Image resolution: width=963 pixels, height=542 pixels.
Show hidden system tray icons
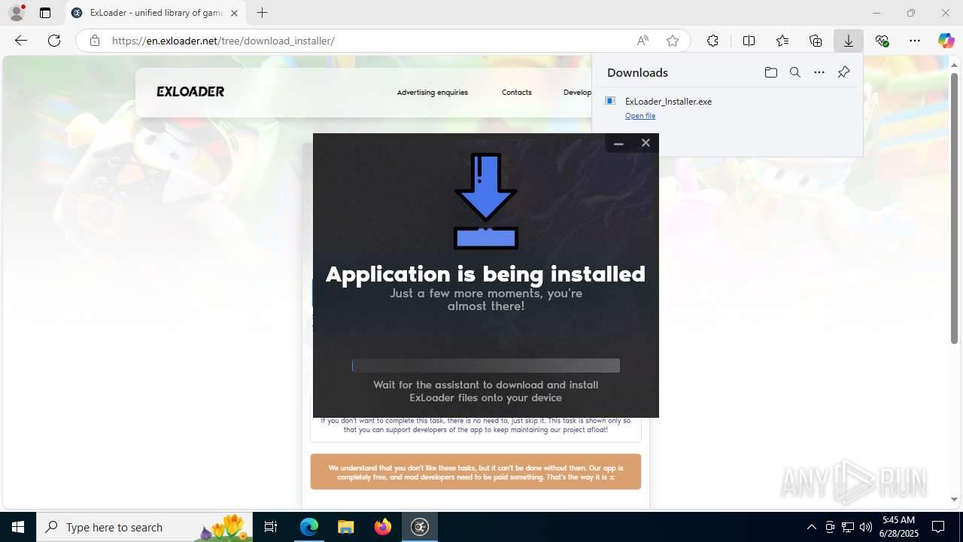click(811, 527)
